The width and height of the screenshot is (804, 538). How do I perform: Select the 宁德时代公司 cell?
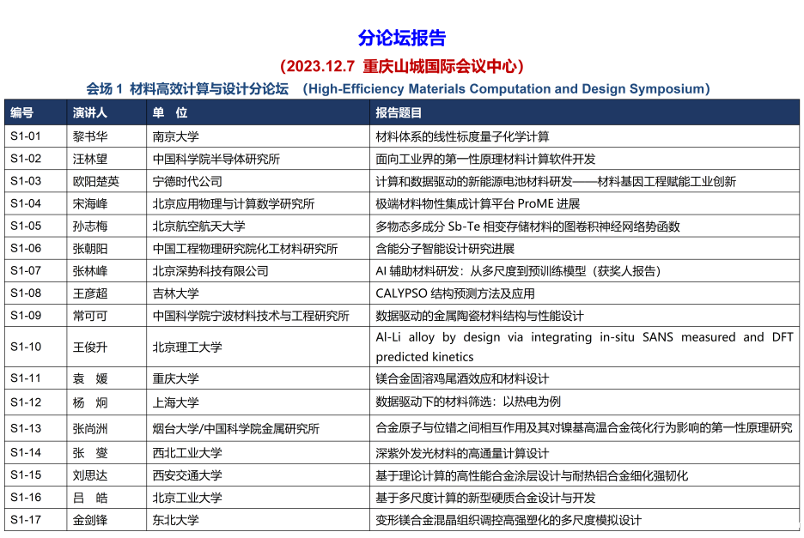tap(187, 181)
